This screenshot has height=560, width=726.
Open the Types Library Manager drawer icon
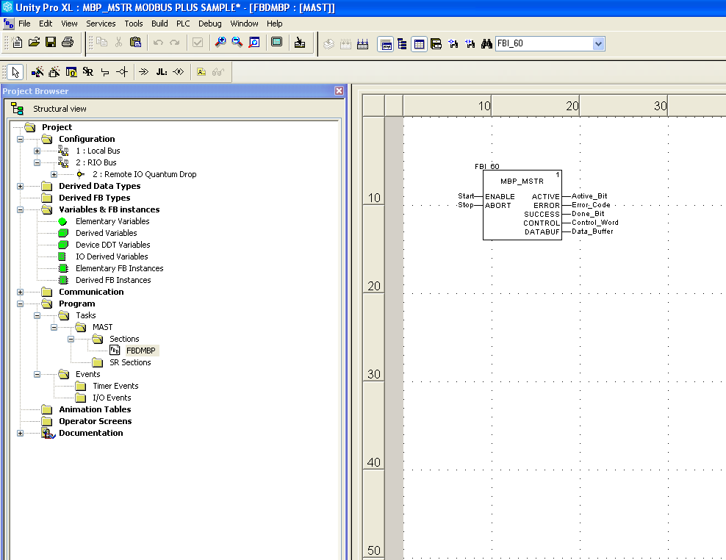click(x=436, y=44)
